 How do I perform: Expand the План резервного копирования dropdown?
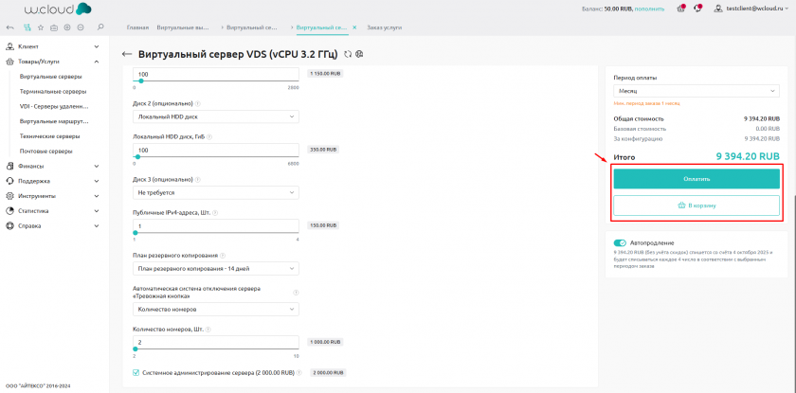pyautogui.click(x=216, y=268)
